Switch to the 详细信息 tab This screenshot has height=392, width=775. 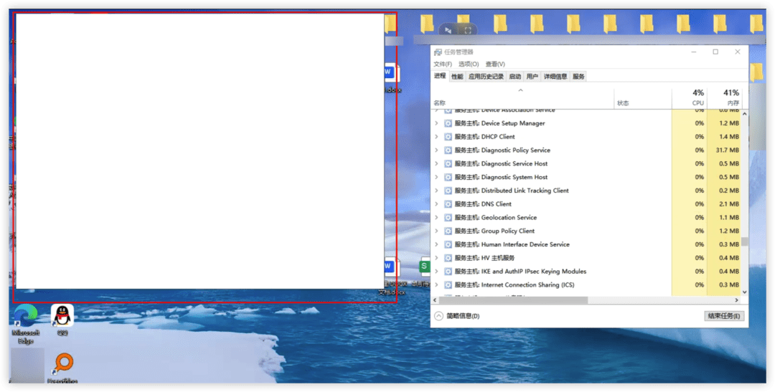click(x=555, y=77)
